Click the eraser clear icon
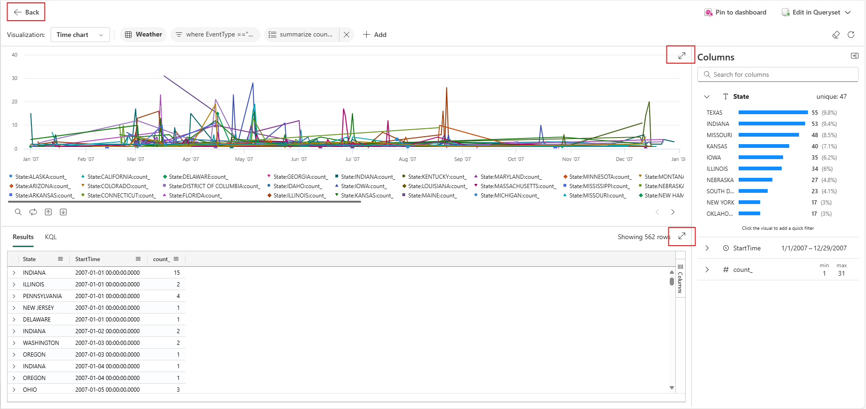 pos(836,35)
